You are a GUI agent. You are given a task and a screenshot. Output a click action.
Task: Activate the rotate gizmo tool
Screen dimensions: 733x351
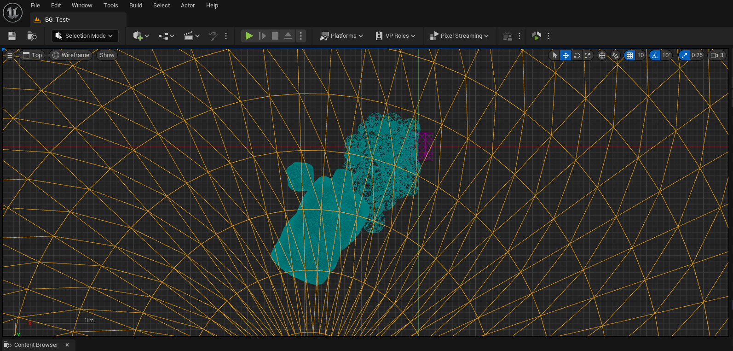pos(577,55)
